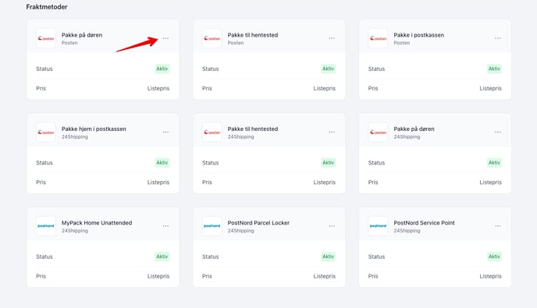Click Listepris value on Pakke hjem i postkassen card
This screenshot has height=308, width=537.
[x=158, y=182]
